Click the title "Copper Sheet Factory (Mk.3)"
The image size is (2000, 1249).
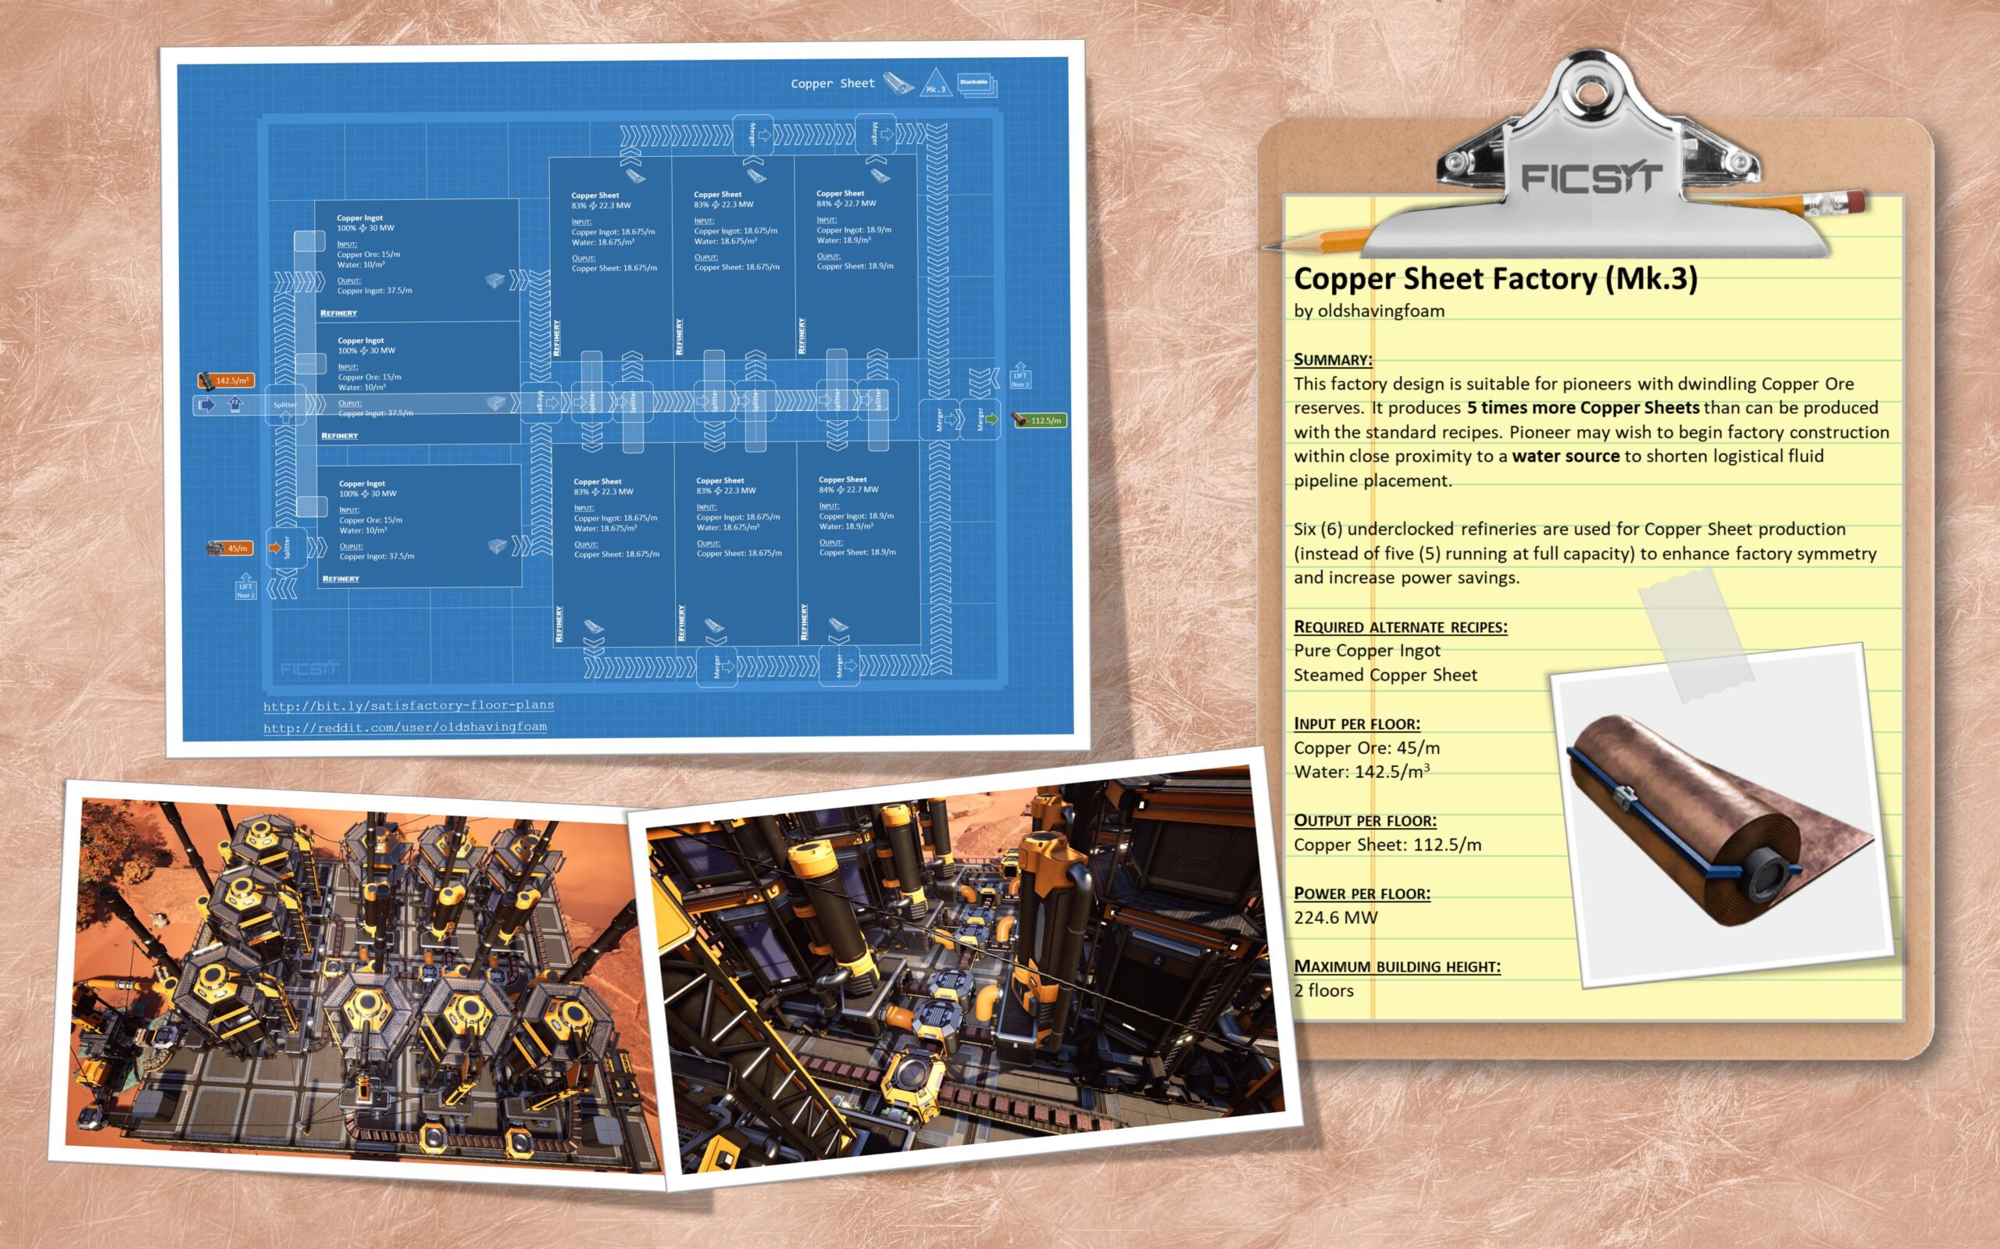tap(1495, 279)
